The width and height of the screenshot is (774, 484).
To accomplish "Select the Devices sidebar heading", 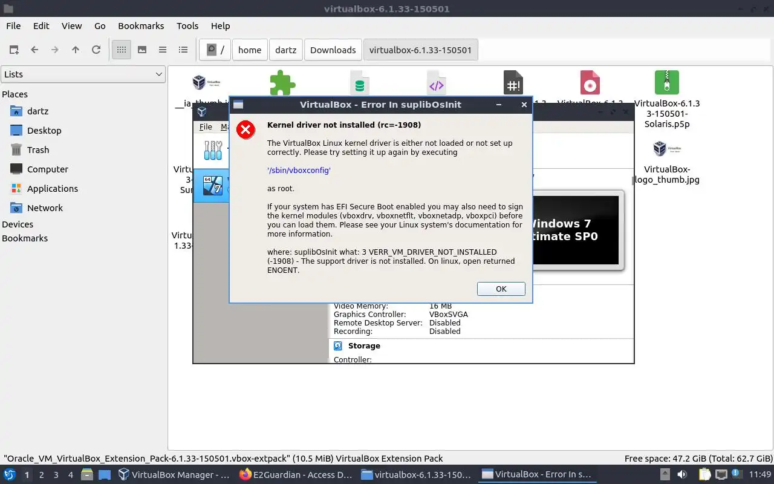I will tap(18, 224).
